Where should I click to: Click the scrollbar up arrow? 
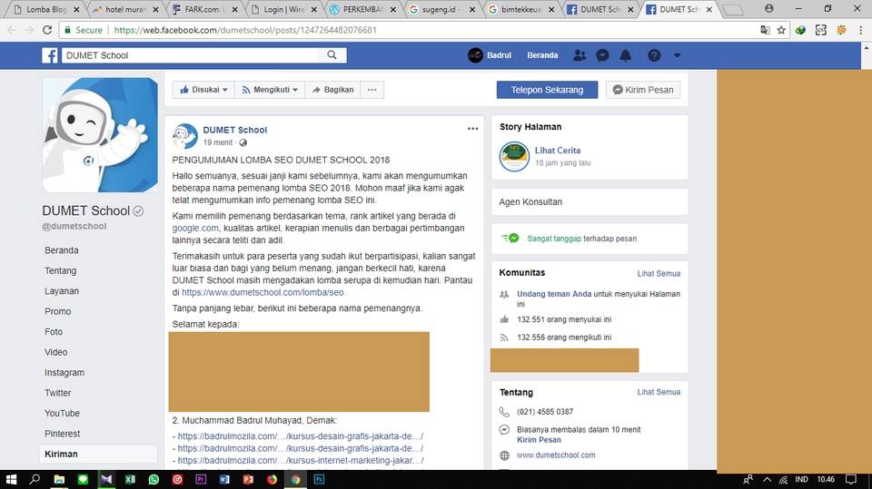(x=867, y=49)
